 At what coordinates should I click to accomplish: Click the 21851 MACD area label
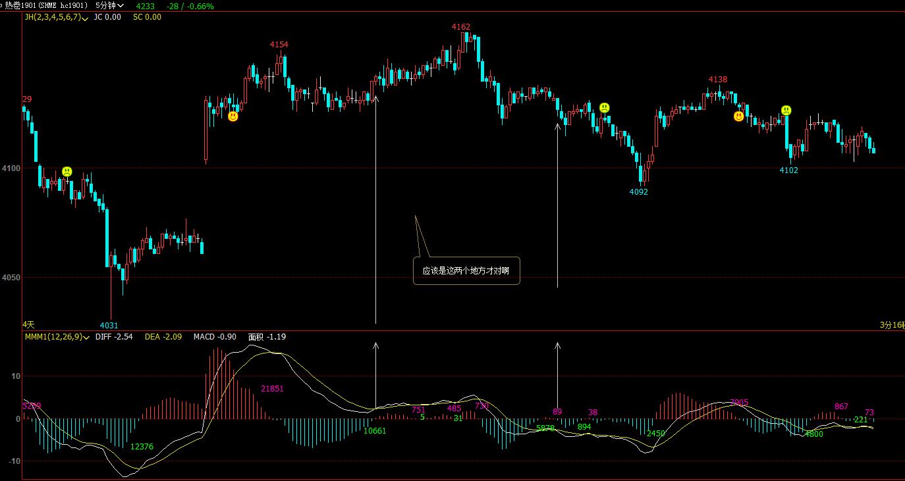point(272,389)
